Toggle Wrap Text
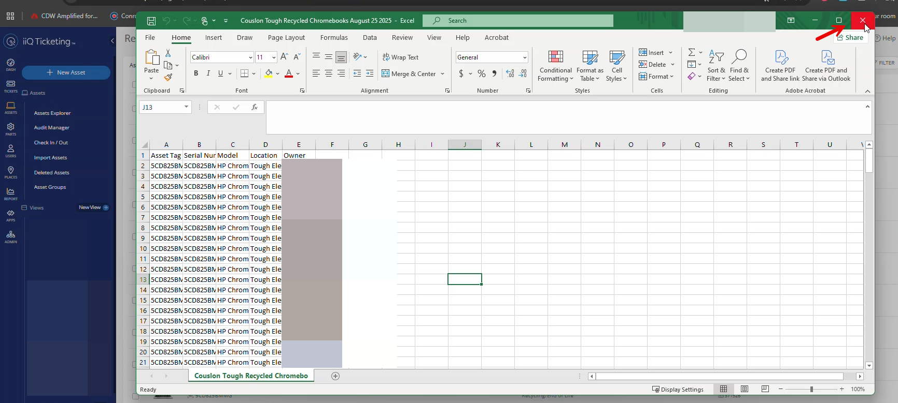The width and height of the screenshot is (898, 403). coord(400,57)
